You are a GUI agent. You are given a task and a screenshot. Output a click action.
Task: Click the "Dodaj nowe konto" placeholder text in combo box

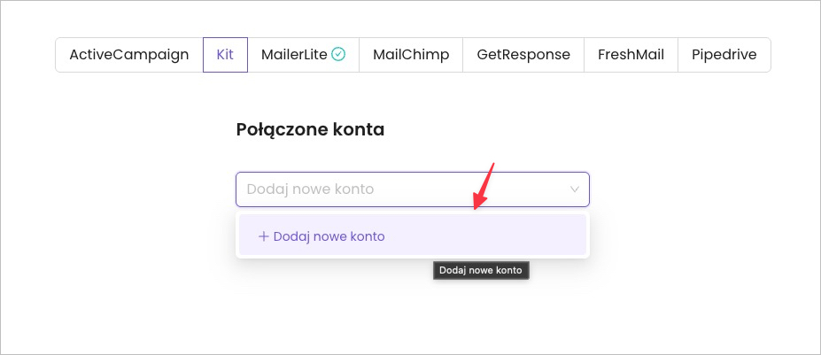pyautogui.click(x=310, y=189)
